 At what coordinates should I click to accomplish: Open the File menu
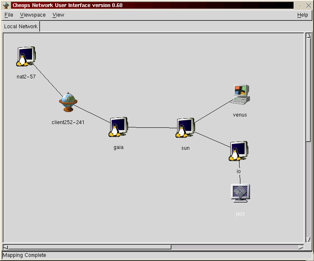[9, 15]
